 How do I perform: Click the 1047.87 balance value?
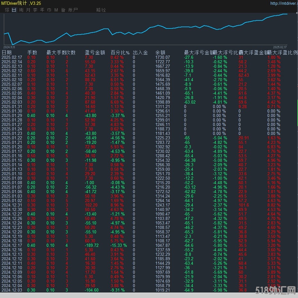pos(163,245)
